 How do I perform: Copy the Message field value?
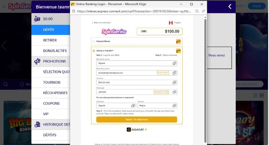(174, 92)
